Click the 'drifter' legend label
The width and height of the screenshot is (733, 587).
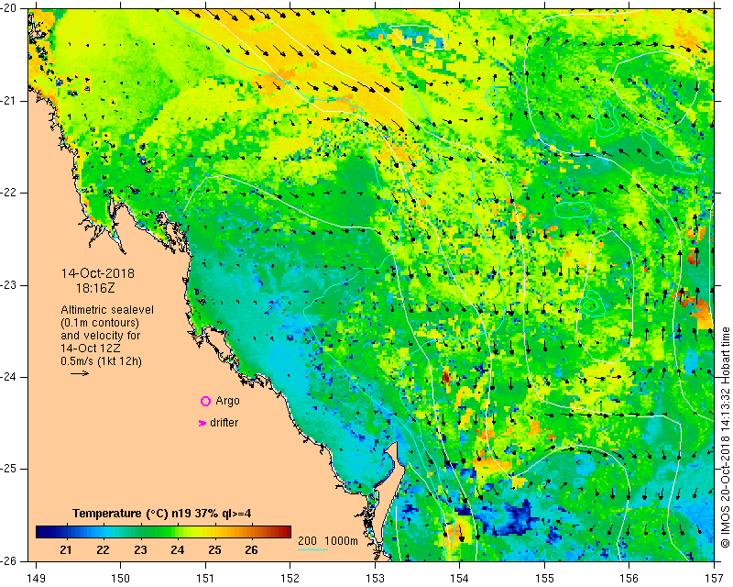(224, 423)
